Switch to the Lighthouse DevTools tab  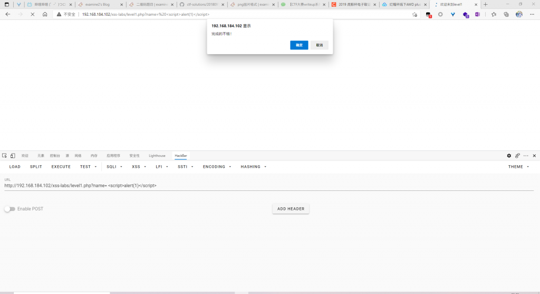[x=157, y=156]
